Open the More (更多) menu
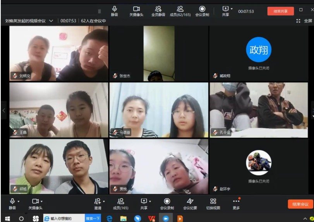The image size is (314, 222). [x=236, y=203]
